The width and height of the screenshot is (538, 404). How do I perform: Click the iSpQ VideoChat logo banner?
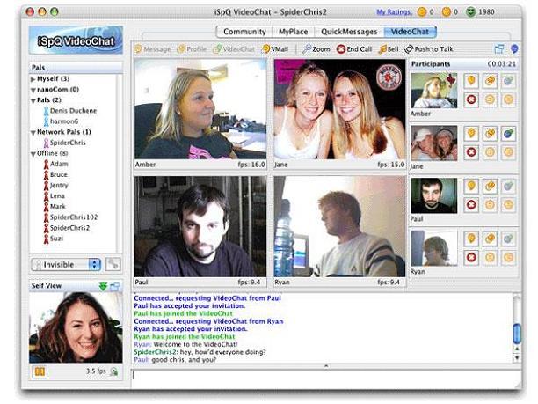76,40
